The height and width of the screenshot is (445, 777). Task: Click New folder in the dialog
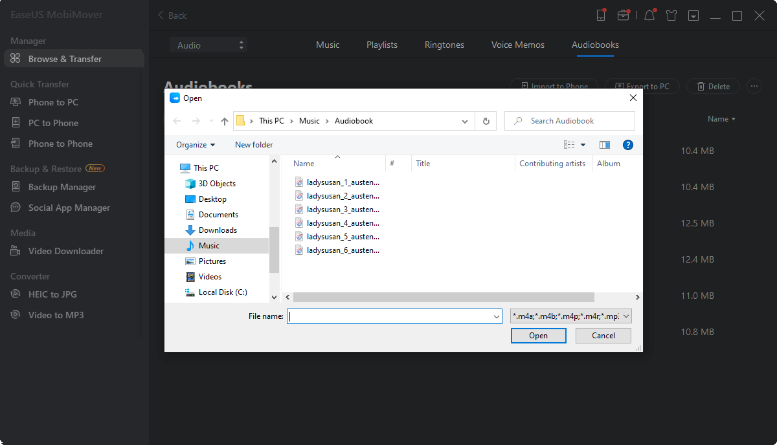254,145
